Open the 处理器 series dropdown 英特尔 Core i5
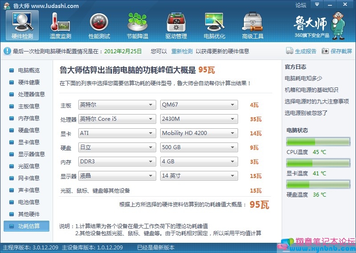356x253 pixels. tap(117, 119)
